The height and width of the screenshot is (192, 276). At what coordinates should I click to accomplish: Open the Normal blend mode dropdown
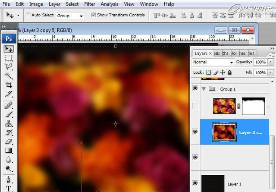[213, 62]
